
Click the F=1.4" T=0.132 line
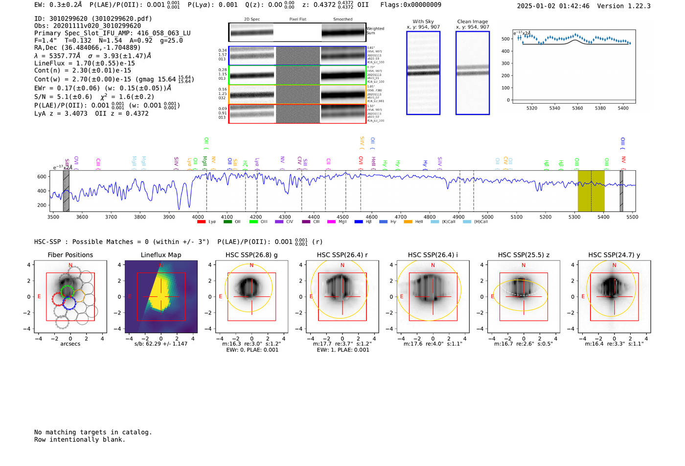tap(108, 41)
